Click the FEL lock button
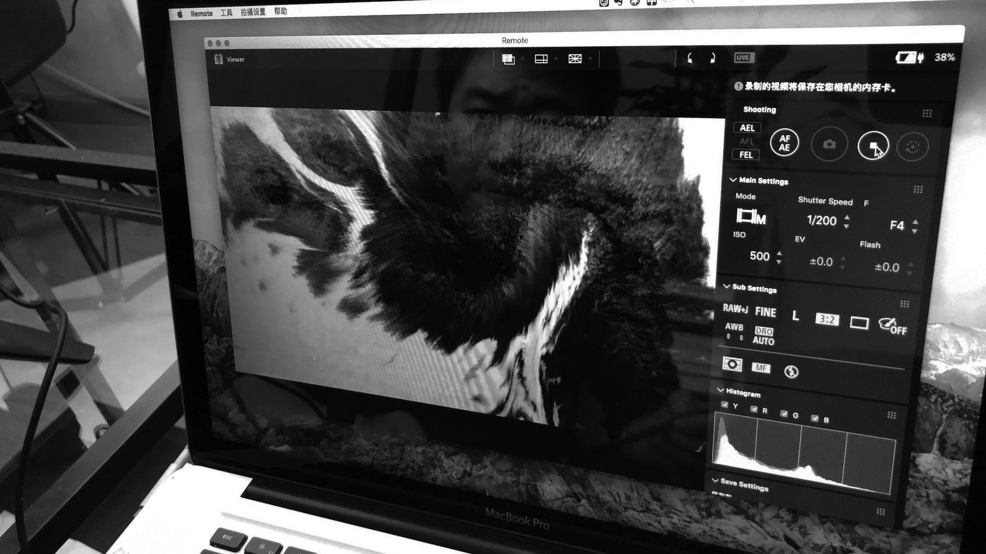 [x=746, y=155]
